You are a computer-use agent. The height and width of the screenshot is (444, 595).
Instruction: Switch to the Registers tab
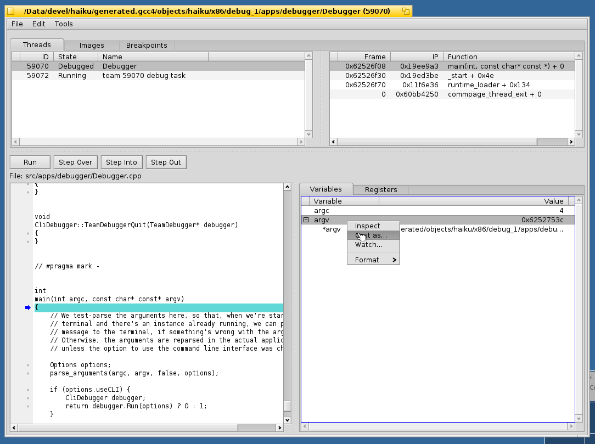coord(381,190)
